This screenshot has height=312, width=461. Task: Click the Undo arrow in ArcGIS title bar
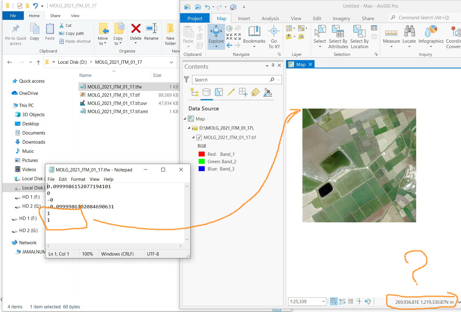(x=208, y=7)
